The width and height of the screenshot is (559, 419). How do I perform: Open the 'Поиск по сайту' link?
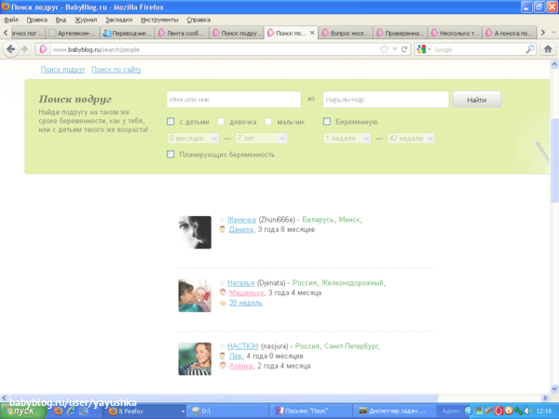tap(116, 70)
